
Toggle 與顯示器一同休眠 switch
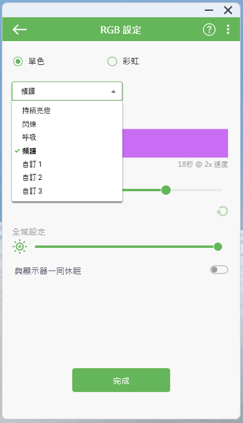point(219,270)
